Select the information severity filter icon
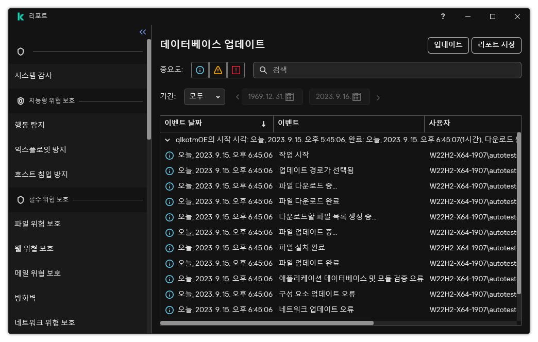The width and height of the screenshot is (538, 342). pyautogui.click(x=199, y=70)
